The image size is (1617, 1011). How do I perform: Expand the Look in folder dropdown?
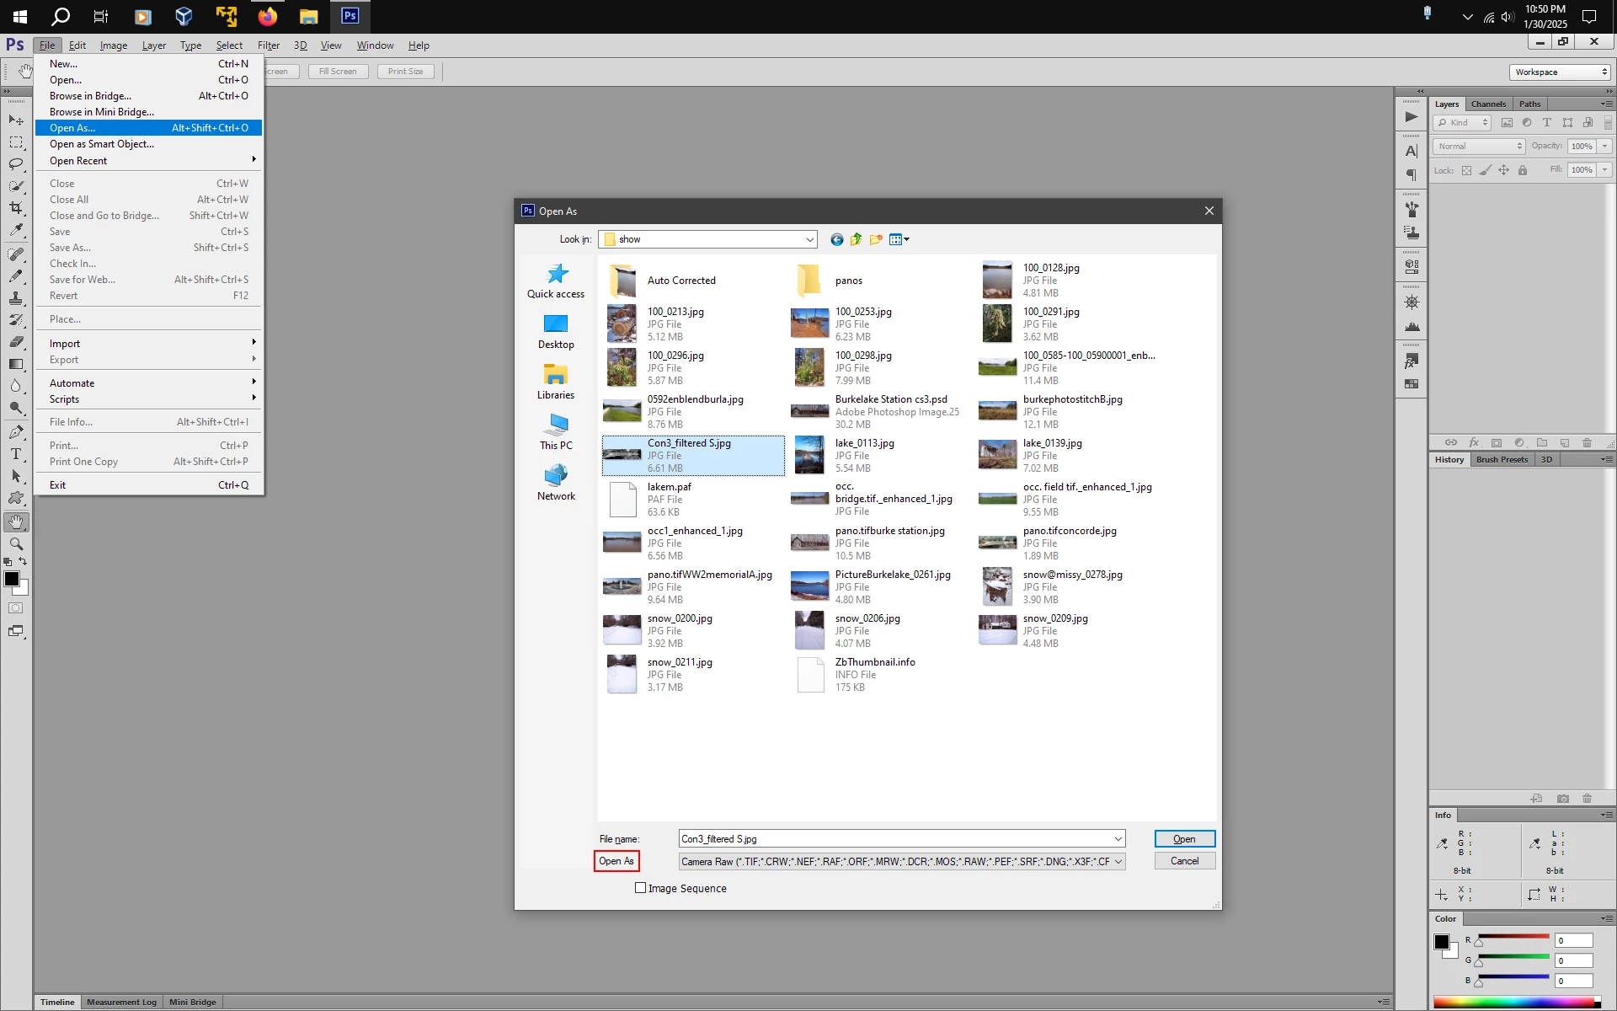pos(809,239)
